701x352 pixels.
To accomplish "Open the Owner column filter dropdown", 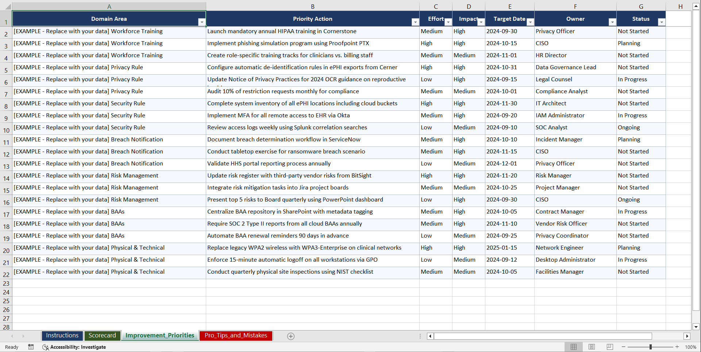I will click(x=612, y=22).
